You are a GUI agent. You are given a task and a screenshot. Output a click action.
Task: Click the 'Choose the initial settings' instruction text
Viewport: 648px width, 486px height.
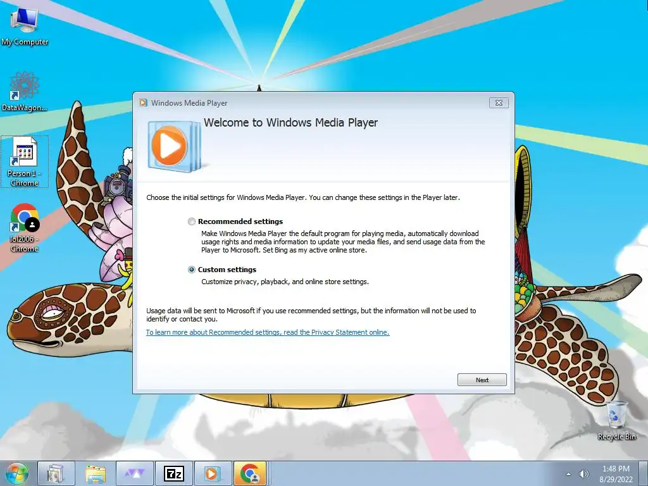click(303, 197)
